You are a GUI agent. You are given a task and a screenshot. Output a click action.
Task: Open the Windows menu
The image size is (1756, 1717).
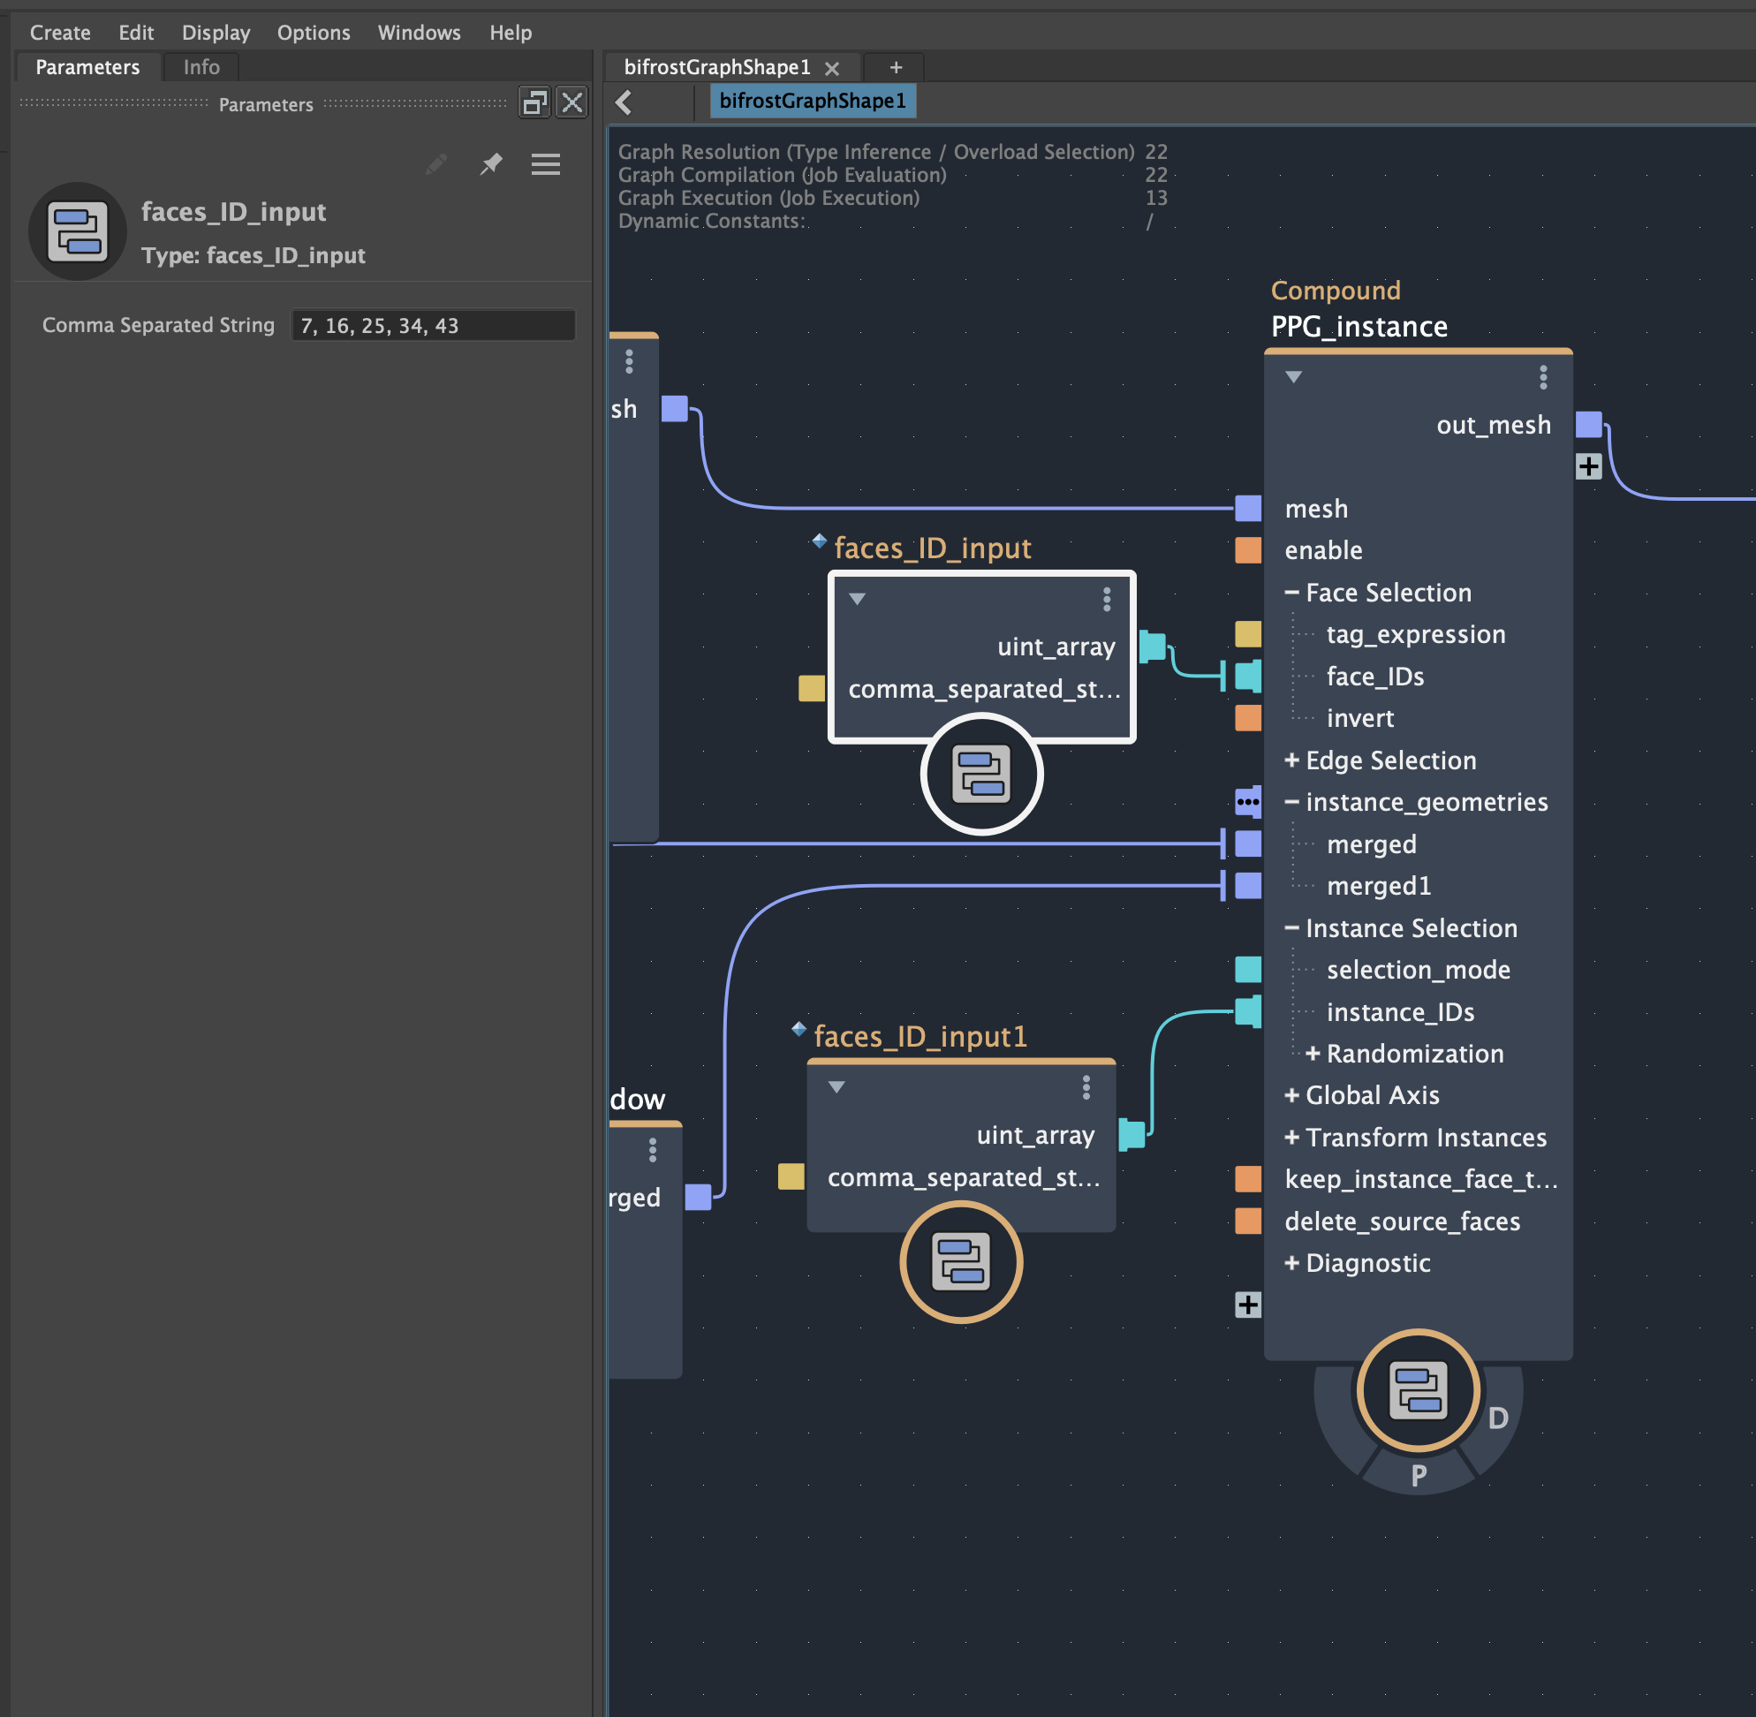click(x=419, y=33)
